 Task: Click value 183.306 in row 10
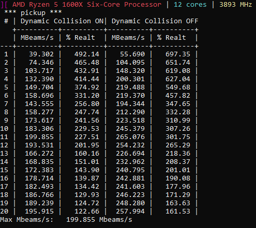tap(39, 129)
